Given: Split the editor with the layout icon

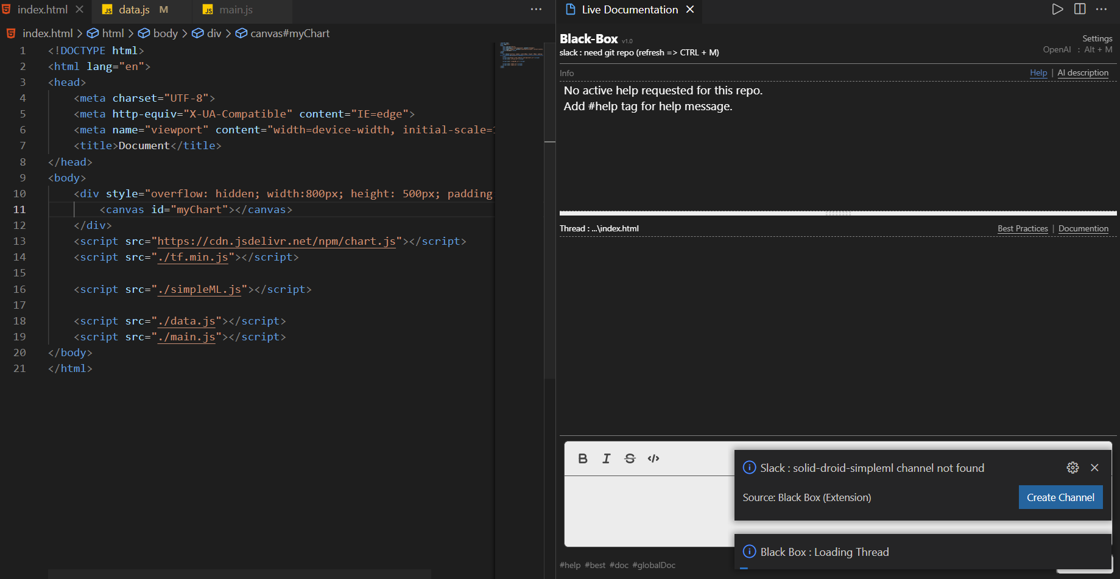Looking at the screenshot, I should pyautogui.click(x=1080, y=9).
